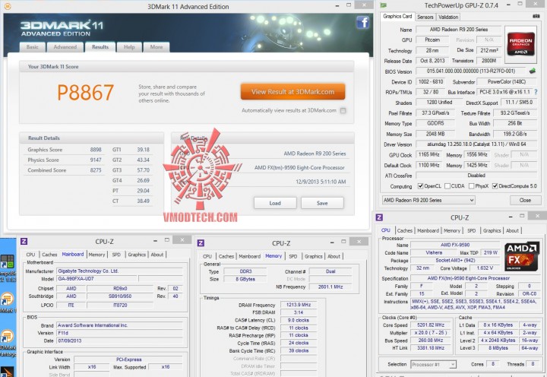The width and height of the screenshot is (547, 377).
Task: Click the DRAM Frequency value 1213.9 MHz
Action: coord(299,305)
